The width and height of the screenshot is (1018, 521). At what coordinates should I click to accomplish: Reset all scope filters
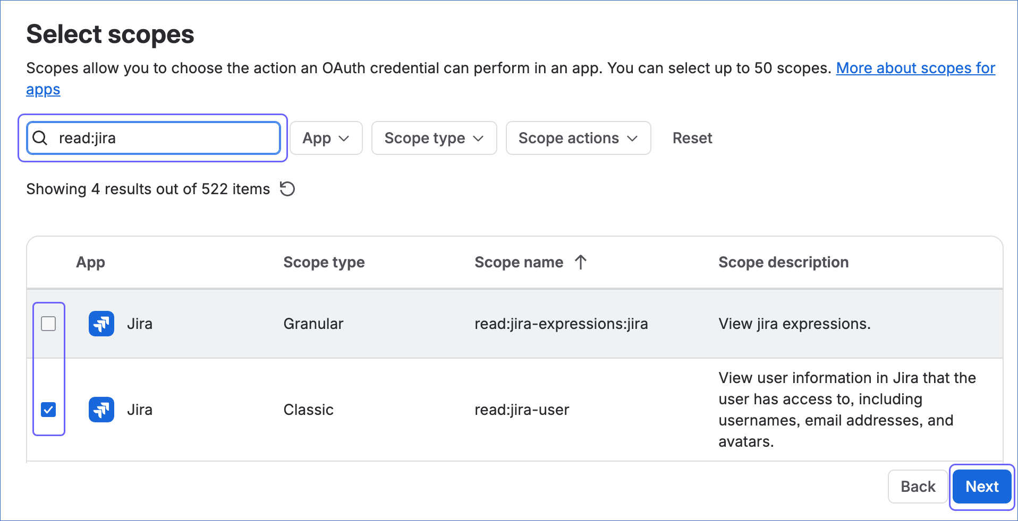(692, 138)
